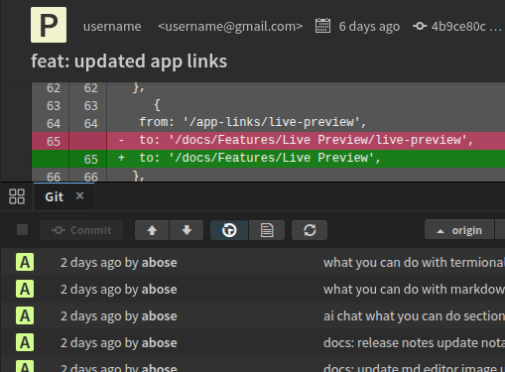Click the P user avatar
Screen dimensions: 505x372
click(49, 25)
